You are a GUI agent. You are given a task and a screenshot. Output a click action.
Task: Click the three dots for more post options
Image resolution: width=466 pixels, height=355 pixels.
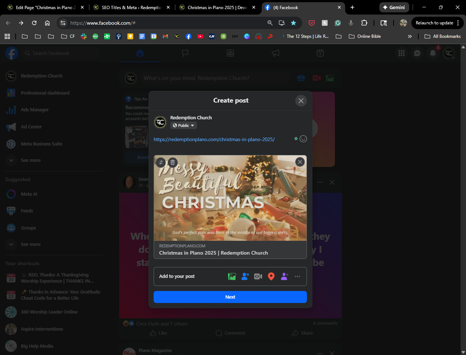297,276
